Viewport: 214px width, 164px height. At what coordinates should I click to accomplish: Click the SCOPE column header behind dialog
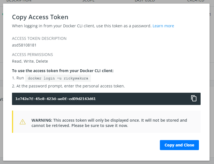tap(88, 1)
